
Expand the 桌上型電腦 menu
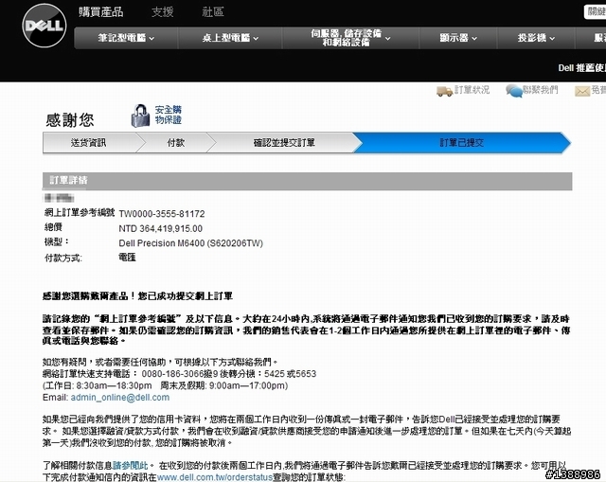(230, 38)
